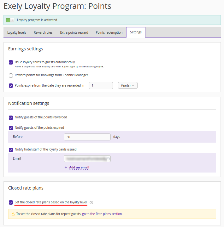Click the Closed rate plans heading
The image size is (224, 227).
[x=26, y=188]
